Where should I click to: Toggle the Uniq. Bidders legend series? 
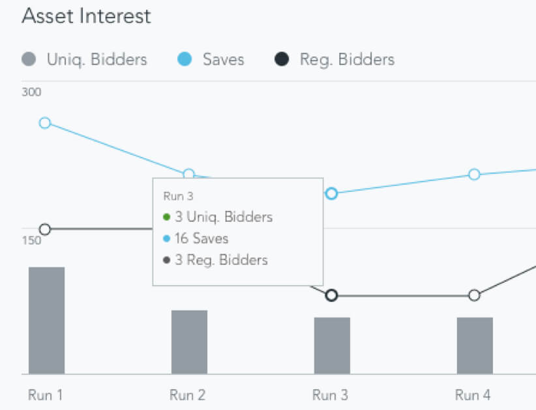pyautogui.click(x=85, y=60)
